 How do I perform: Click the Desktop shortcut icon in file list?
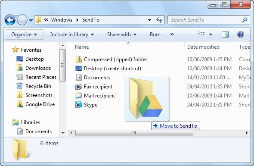pos(79,69)
